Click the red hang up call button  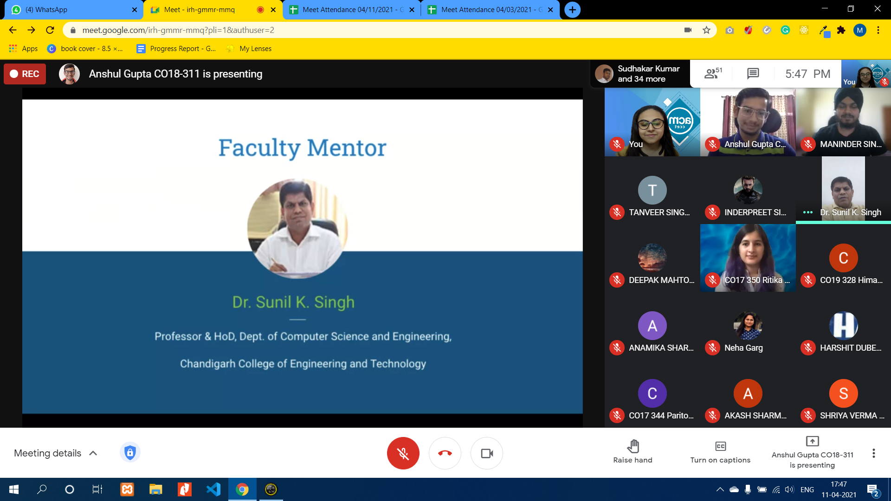coord(445,453)
